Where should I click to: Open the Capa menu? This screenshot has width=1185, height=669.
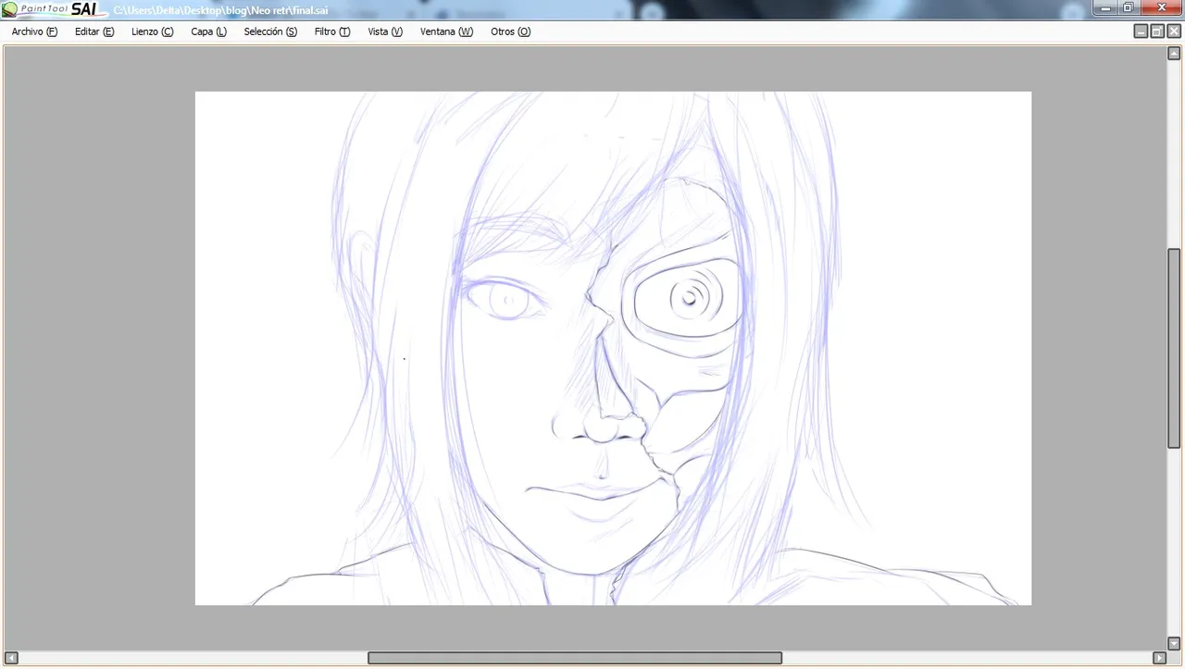tap(208, 31)
